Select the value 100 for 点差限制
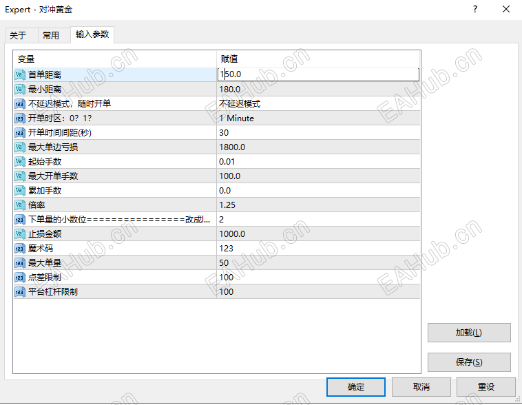This screenshot has height=405, width=522. (x=226, y=278)
